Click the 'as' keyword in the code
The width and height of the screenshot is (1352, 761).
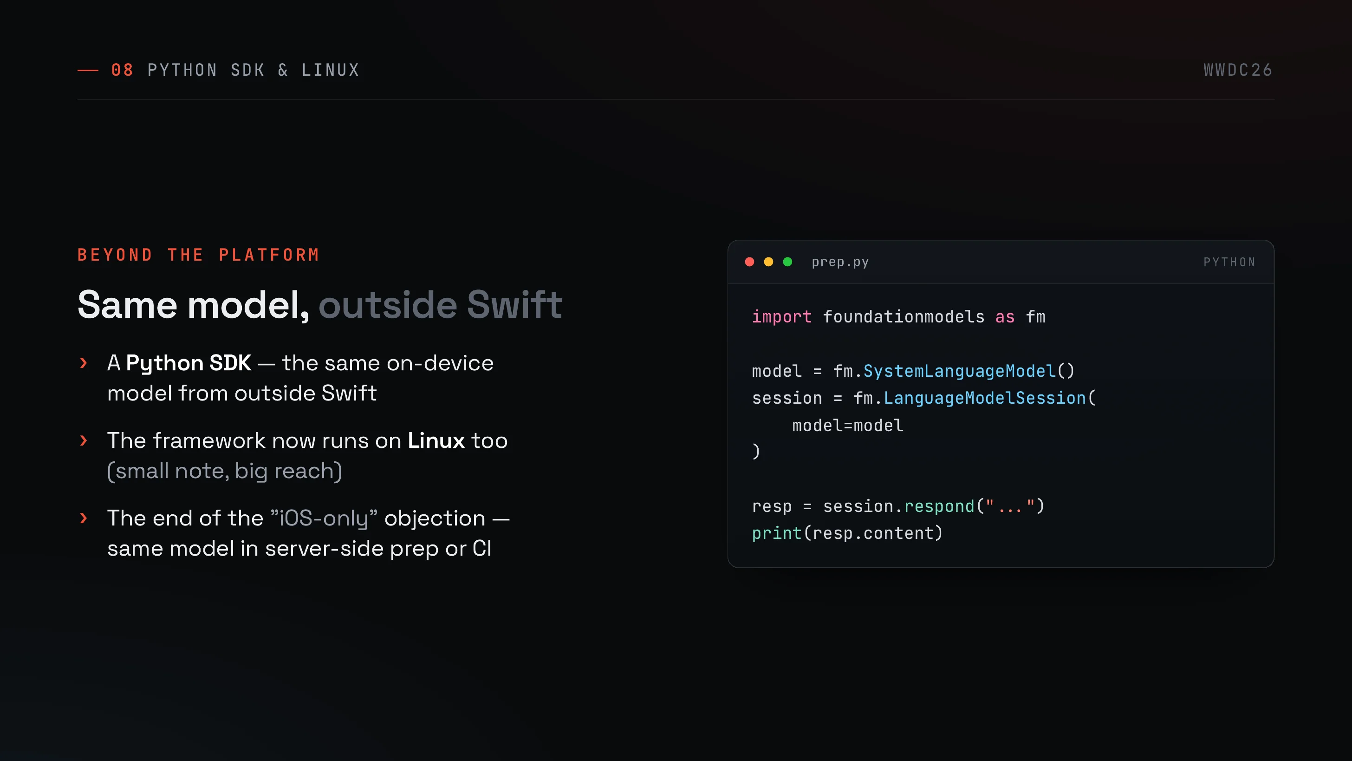[x=1005, y=317]
